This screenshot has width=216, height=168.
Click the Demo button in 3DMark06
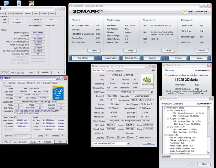178,58
